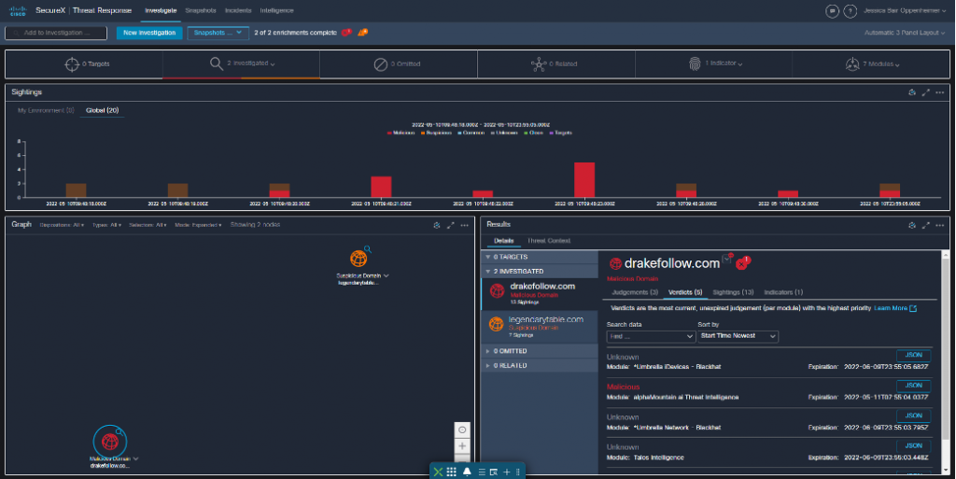
Task: Click the orange suspicious domain globe node
Action: pos(358,258)
